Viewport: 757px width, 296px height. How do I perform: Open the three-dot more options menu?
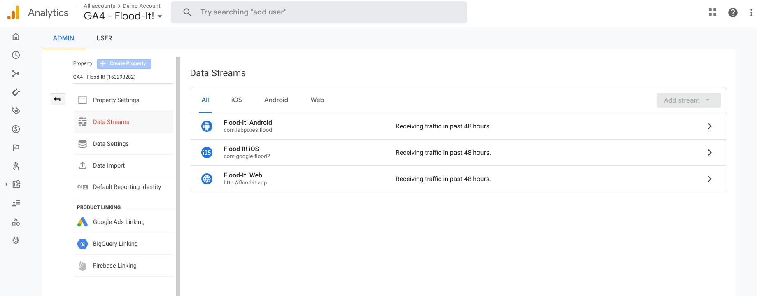click(x=751, y=12)
